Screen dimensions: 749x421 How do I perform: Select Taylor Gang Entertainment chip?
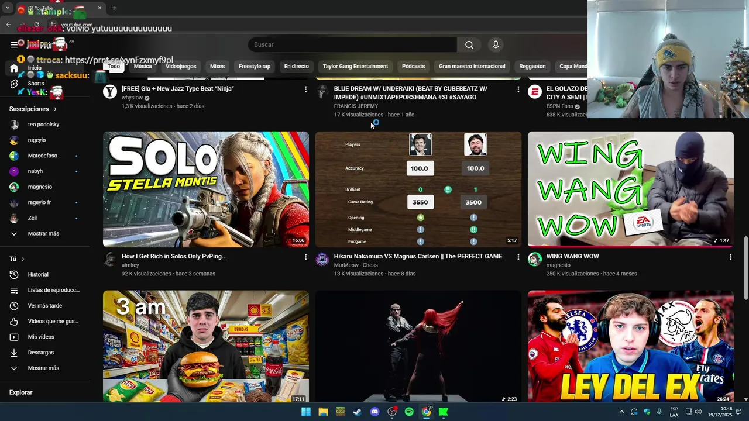[355, 67]
